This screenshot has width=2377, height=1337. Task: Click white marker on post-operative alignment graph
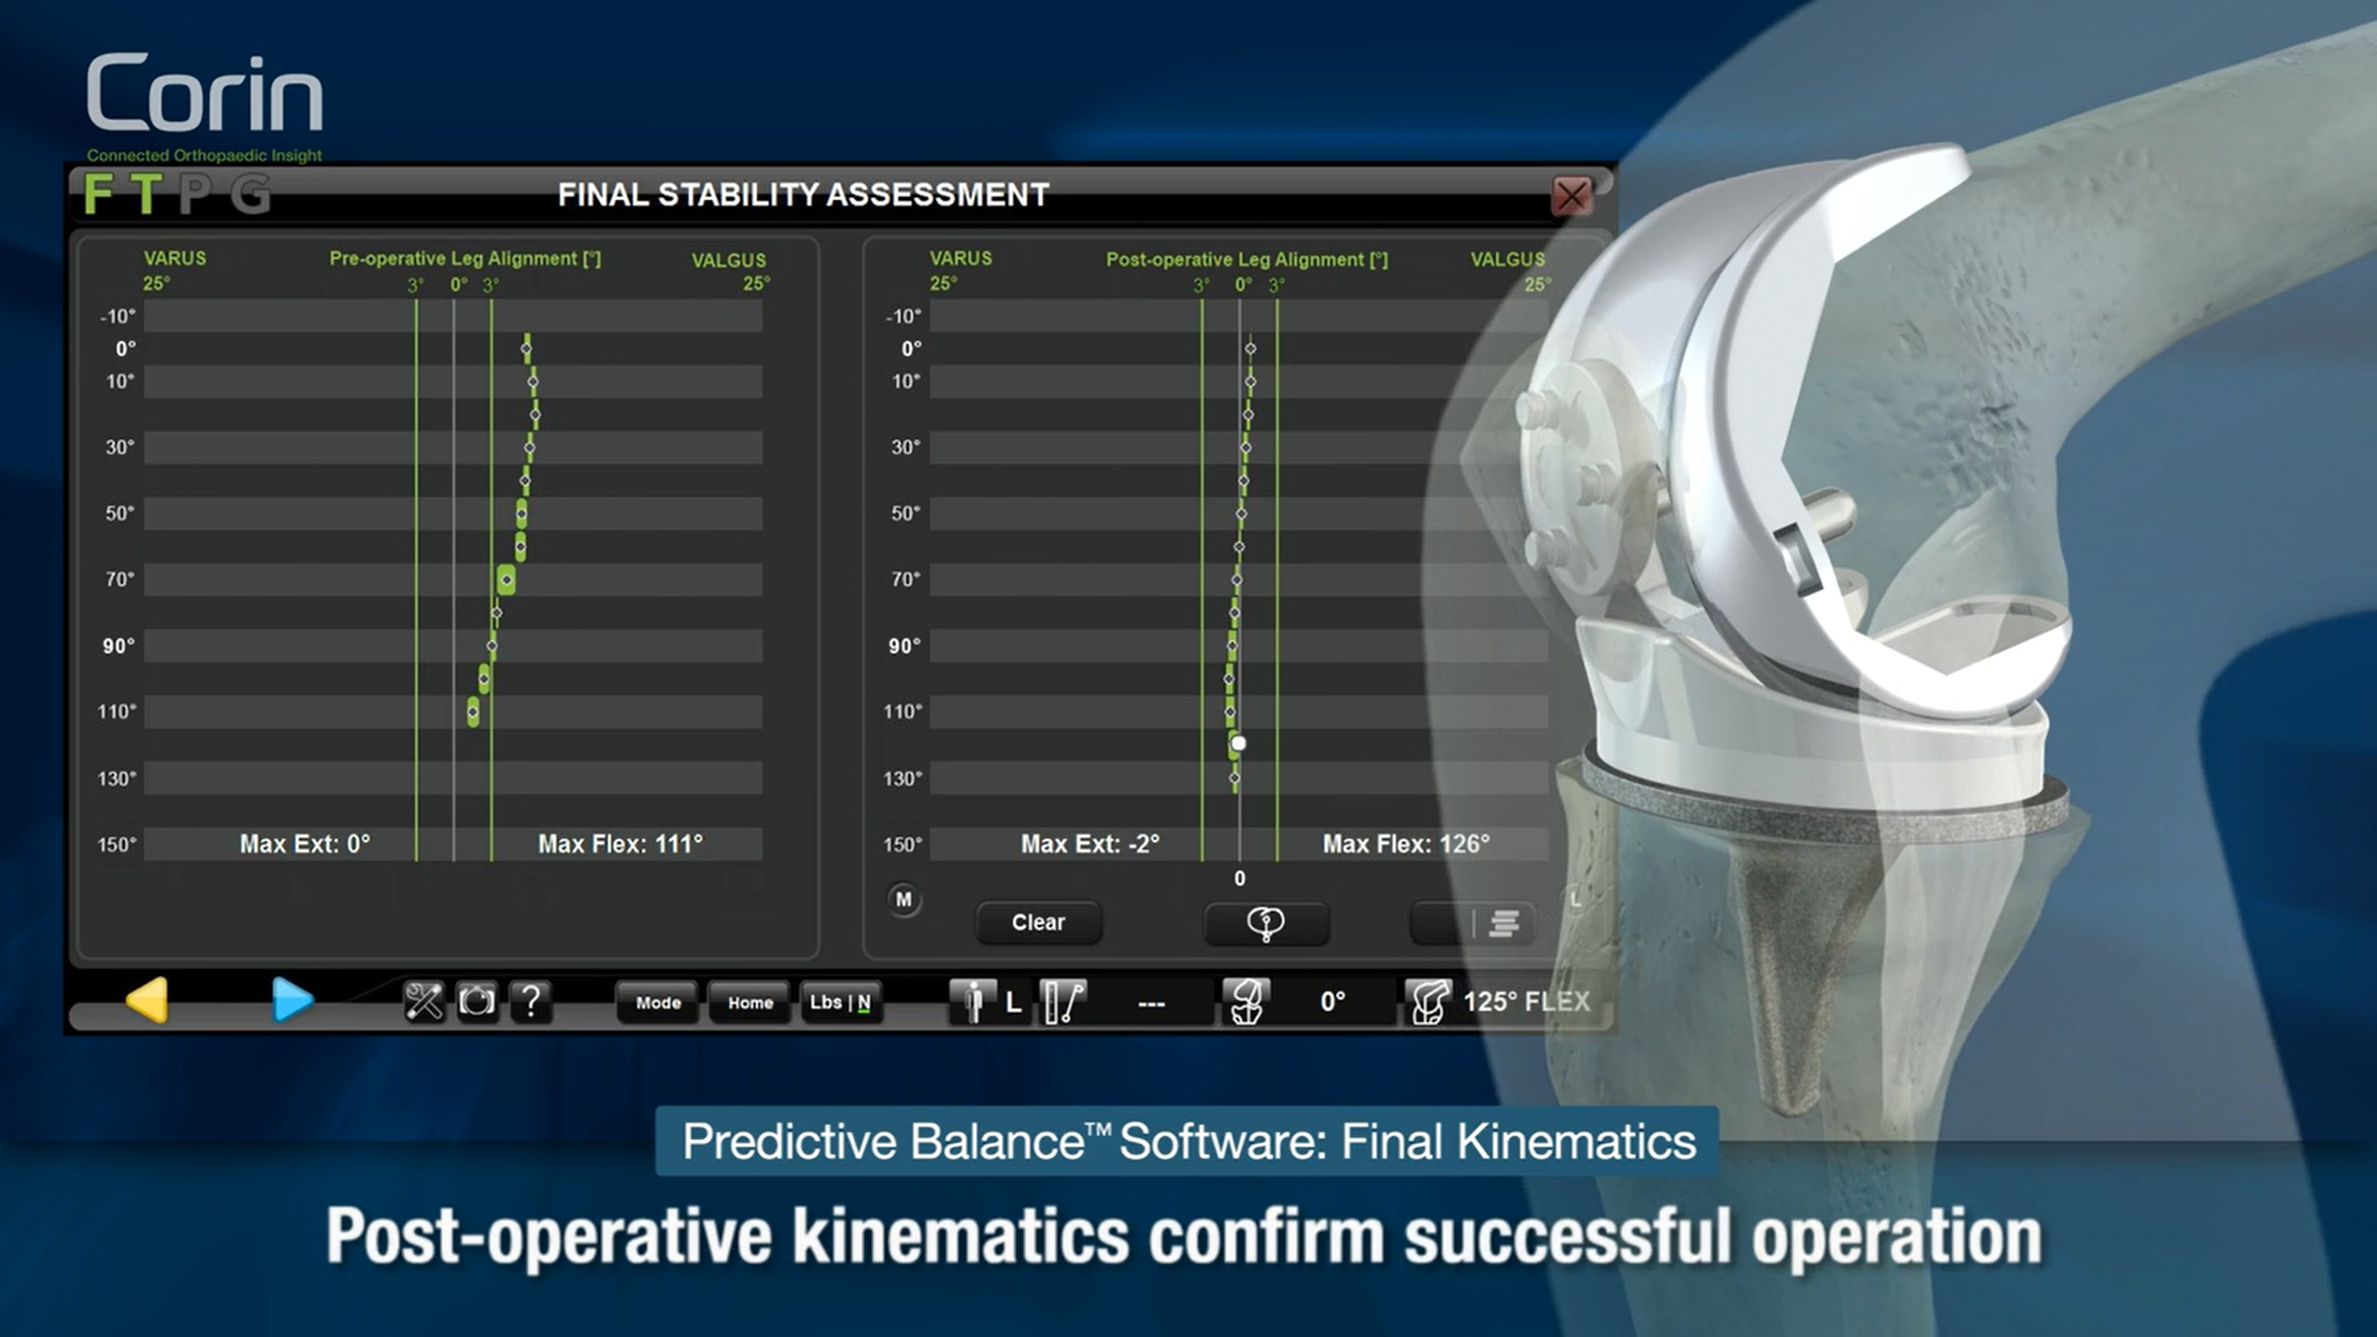(1238, 743)
